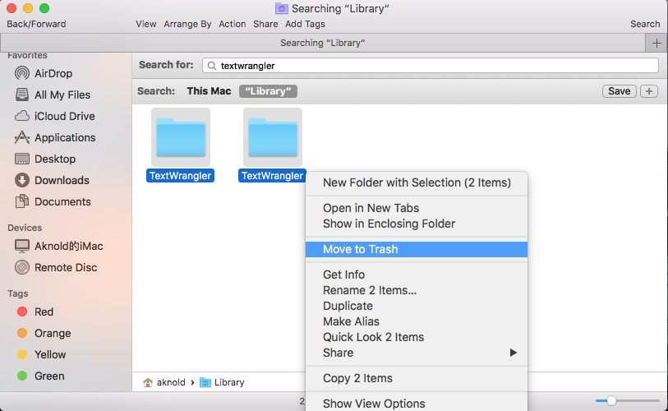Select the first TextWrangler folder icon

(181, 137)
